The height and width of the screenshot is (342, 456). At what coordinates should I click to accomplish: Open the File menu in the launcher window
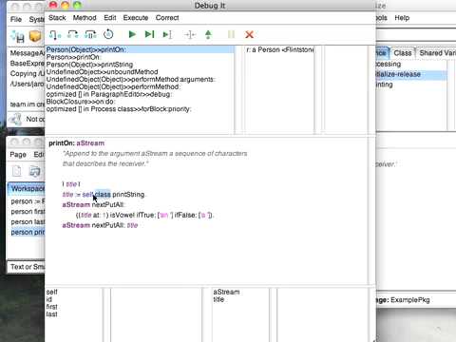16,19
